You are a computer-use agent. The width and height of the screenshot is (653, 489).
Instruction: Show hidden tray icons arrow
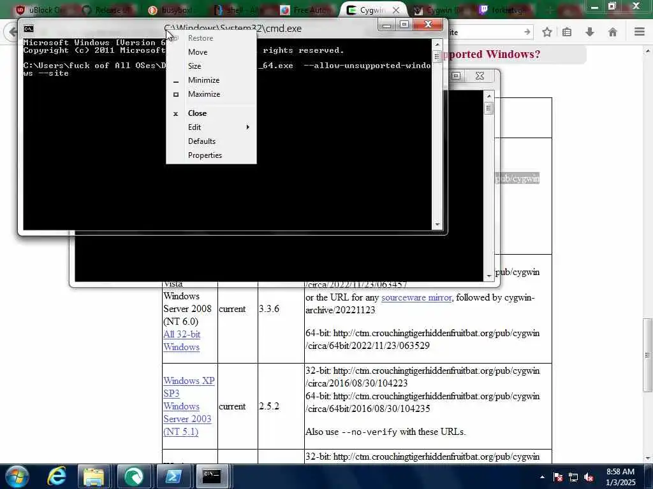coord(542,478)
